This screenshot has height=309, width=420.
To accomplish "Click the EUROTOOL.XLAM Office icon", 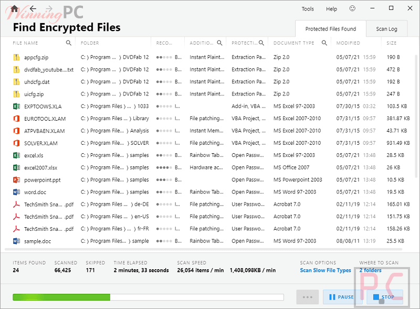I will [16, 119].
